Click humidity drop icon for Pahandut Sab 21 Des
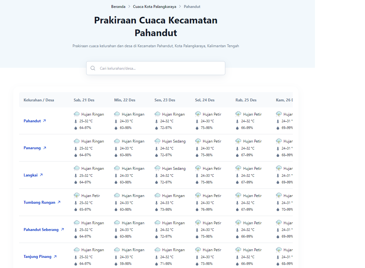The image size is (365, 268). 76,128
